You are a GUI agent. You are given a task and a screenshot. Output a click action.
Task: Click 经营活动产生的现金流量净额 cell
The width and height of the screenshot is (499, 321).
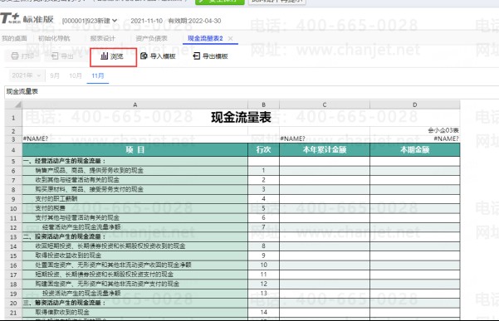click(x=135, y=227)
